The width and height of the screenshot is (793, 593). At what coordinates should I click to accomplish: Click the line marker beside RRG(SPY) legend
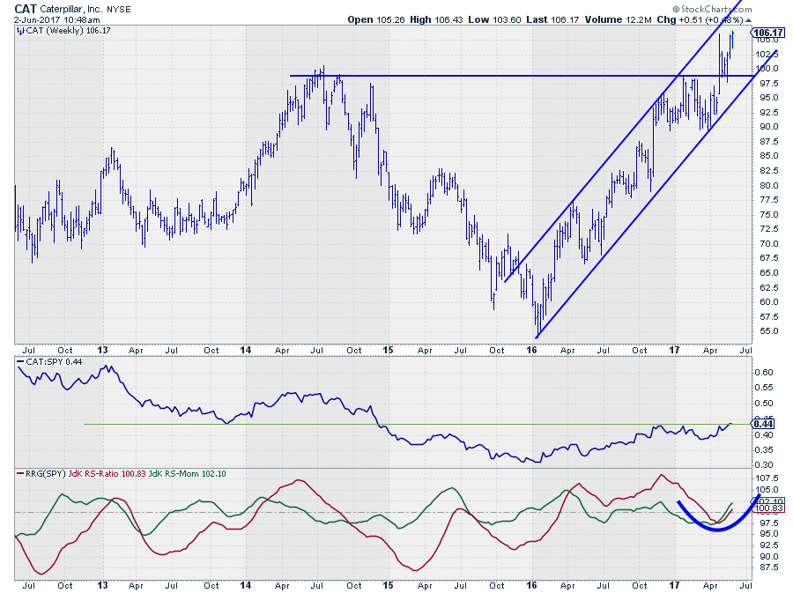[x=19, y=475]
